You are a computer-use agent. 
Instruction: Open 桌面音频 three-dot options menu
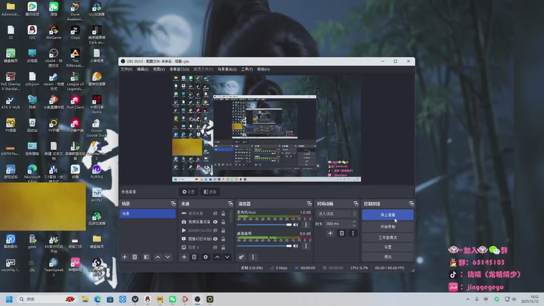[305, 246]
